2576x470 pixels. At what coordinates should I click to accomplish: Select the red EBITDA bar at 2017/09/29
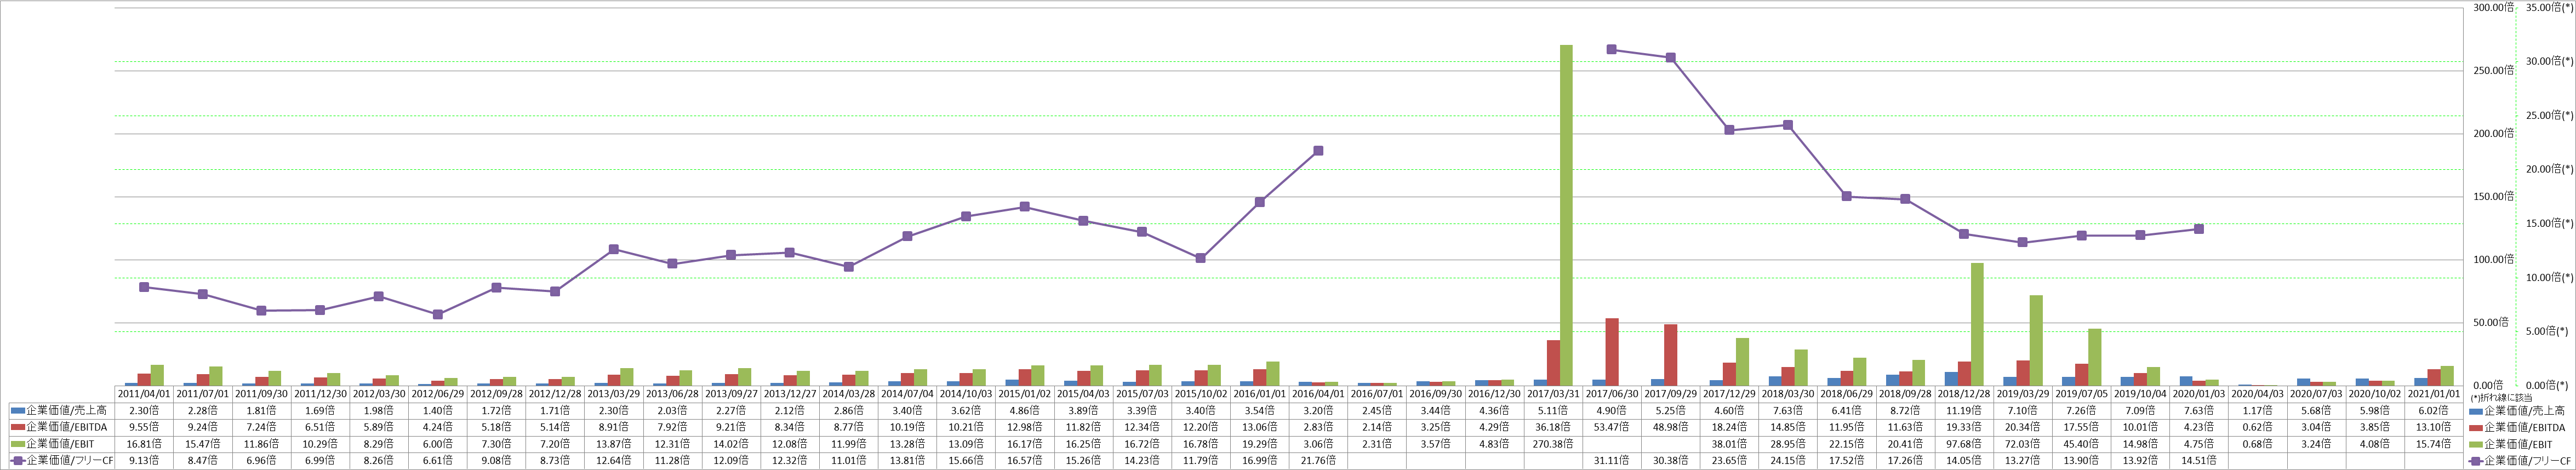[1671, 355]
